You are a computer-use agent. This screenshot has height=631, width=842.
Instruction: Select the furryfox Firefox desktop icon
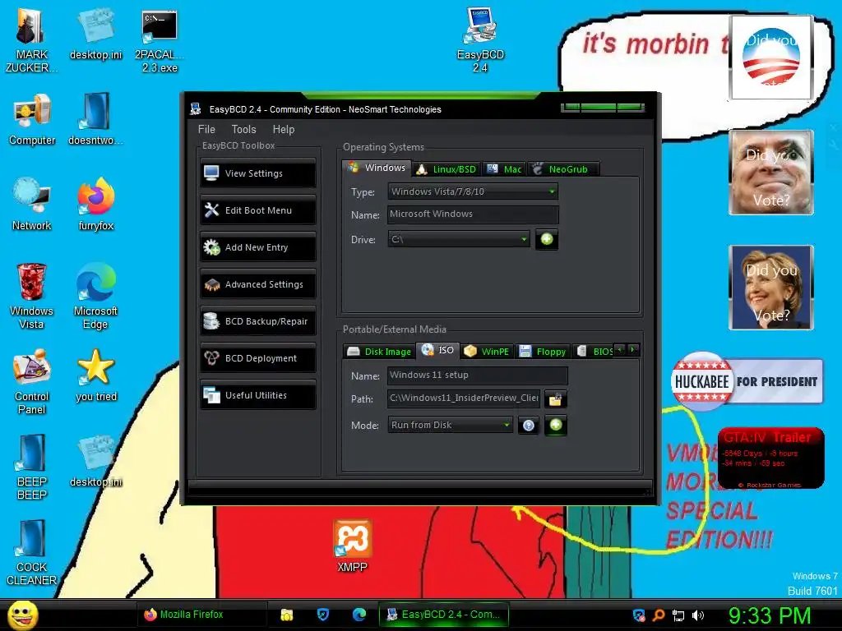pos(95,205)
